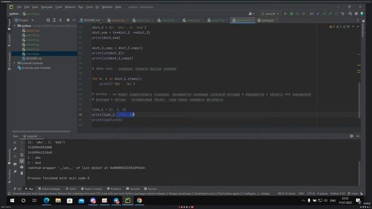Toggle the Project tool window sidebar button

coord(9,24)
